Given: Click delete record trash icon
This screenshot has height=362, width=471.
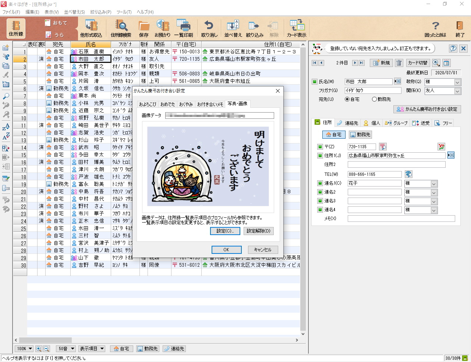Looking at the screenshot, I should (399, 63).
